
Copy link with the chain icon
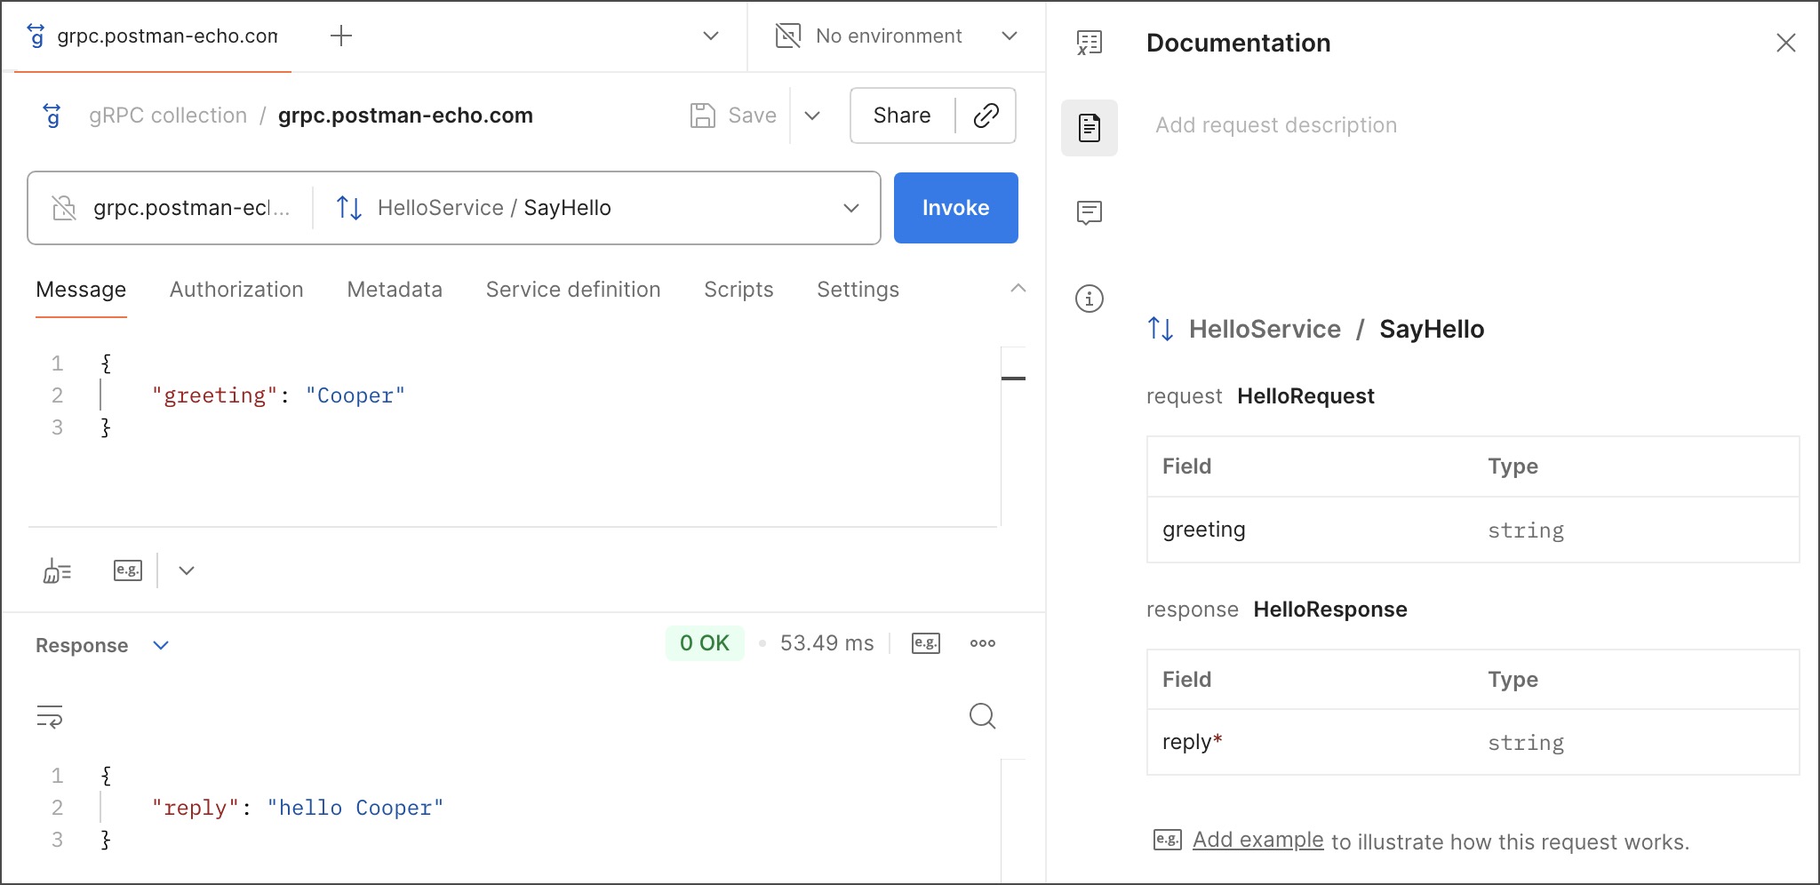(986, 116)
